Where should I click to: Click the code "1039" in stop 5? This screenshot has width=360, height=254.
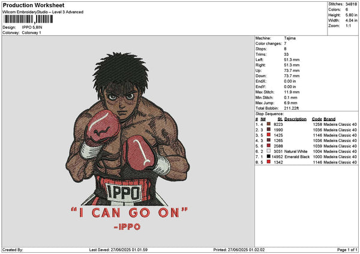click(317, 146)
